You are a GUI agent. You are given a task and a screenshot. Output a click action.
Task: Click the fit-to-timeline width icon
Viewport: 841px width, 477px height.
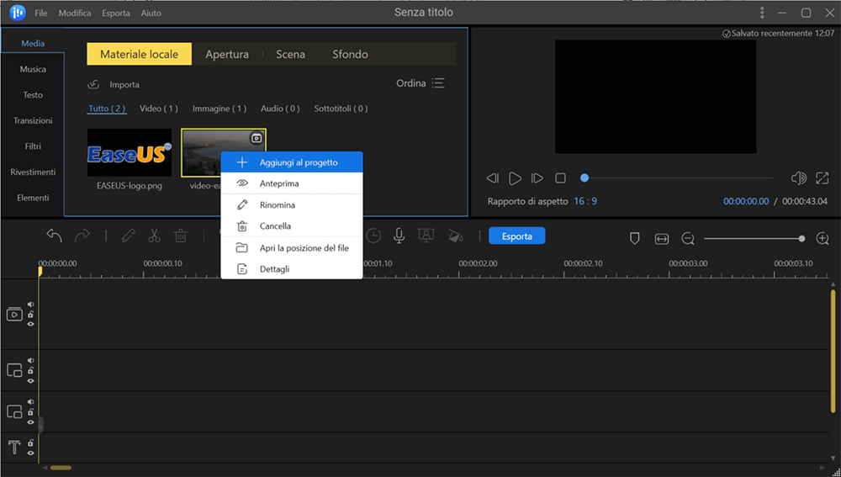662,239
